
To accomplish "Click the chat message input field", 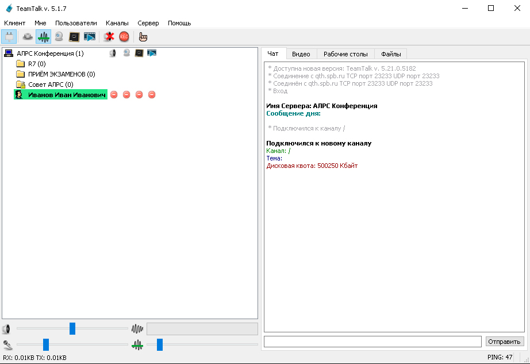I will pos(372,342).
